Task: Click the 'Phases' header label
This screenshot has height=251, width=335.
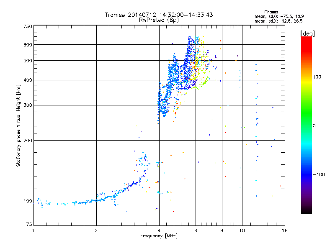Action: 271,12
